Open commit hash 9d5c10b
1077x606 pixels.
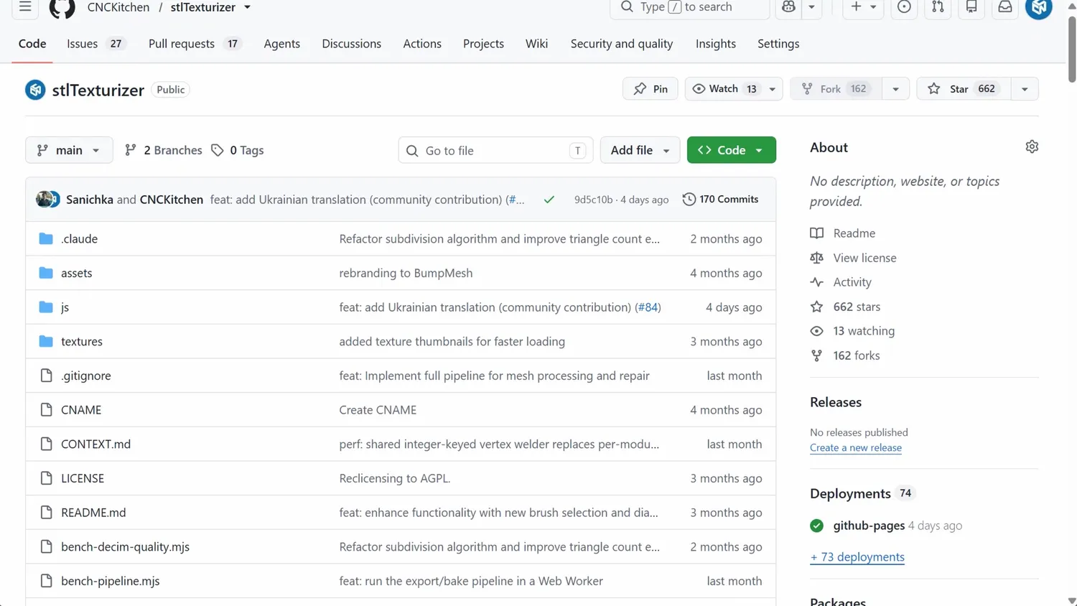tap(594, 200)
